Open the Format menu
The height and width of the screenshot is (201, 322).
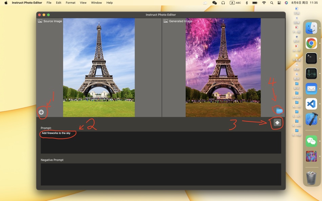pos(71,3)
